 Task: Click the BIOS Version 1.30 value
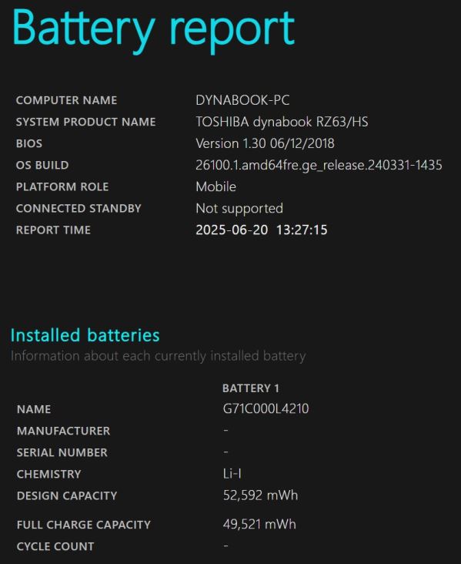click(266, 143)
